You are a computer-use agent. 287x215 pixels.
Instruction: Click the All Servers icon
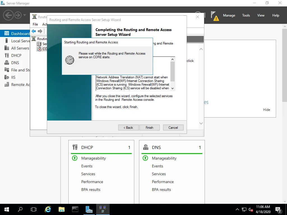tap(7, 48)
